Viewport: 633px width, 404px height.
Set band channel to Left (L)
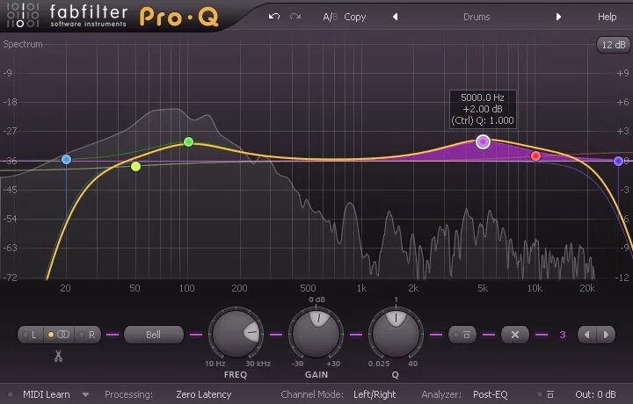[x=31, y=335]
